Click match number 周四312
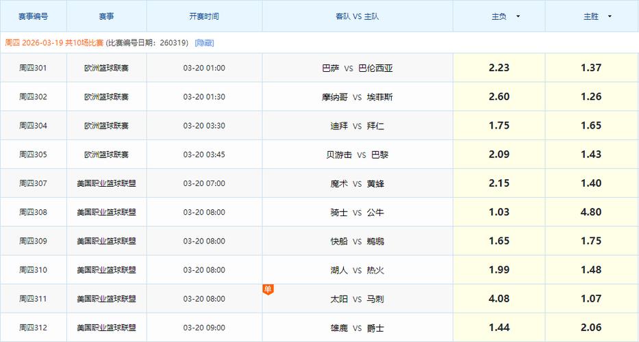 (x=34, y=328)
